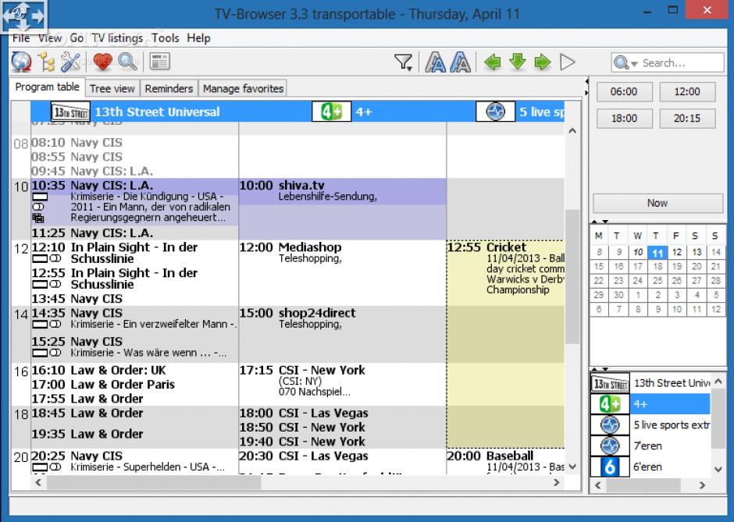Select 5 live sports extra channel
Viewport: 734px width, 522px height.
tap(650, 424)
